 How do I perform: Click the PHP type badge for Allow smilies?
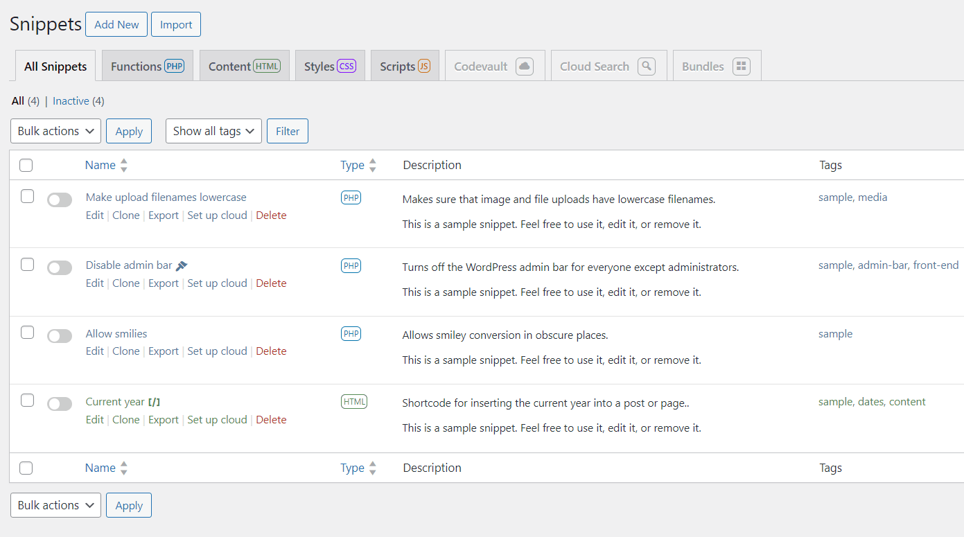coord(351,334)
